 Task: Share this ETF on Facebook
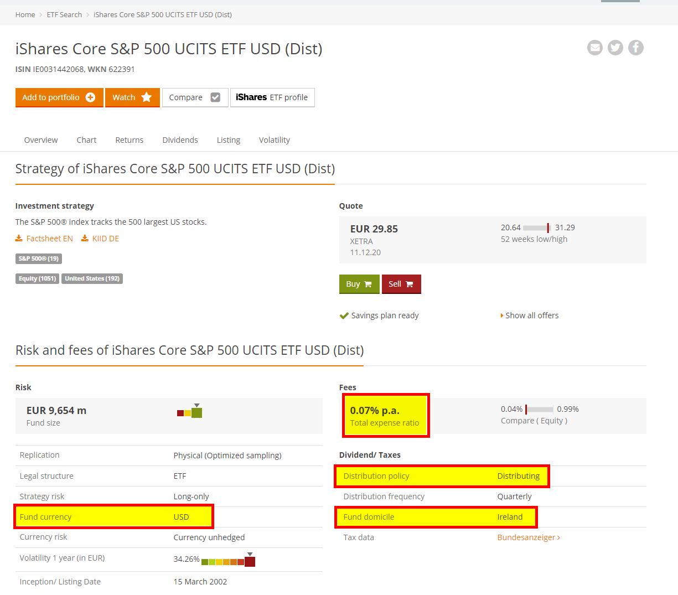(x=636, y=48)
